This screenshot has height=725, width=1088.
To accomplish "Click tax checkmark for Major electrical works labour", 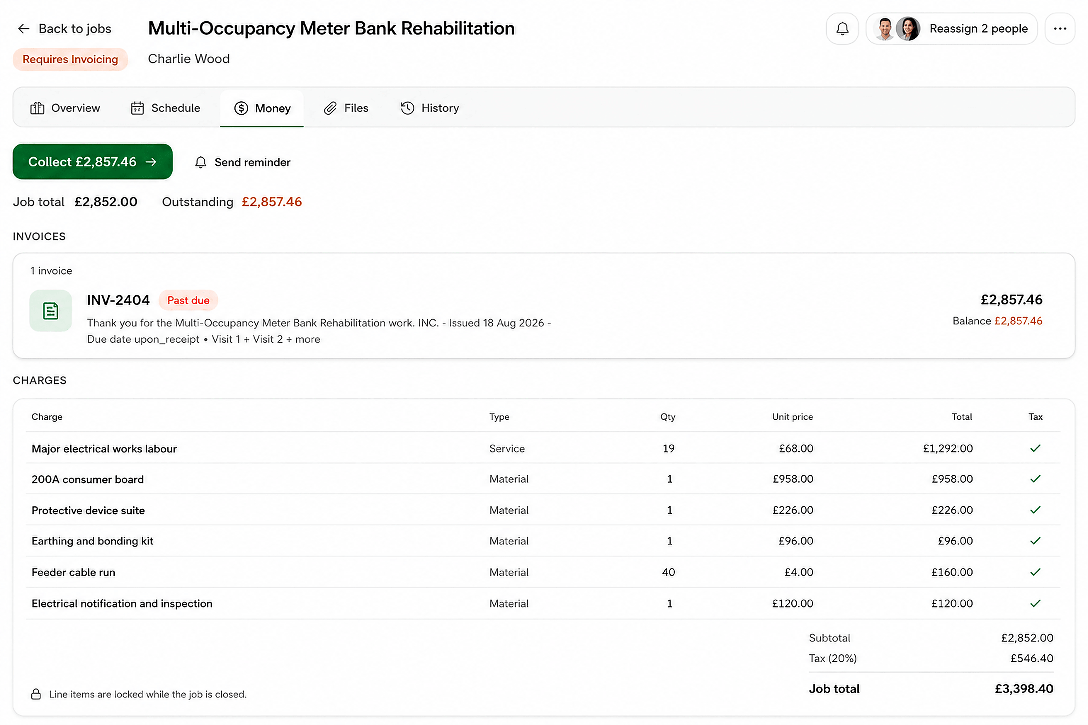I will 1035,448.
